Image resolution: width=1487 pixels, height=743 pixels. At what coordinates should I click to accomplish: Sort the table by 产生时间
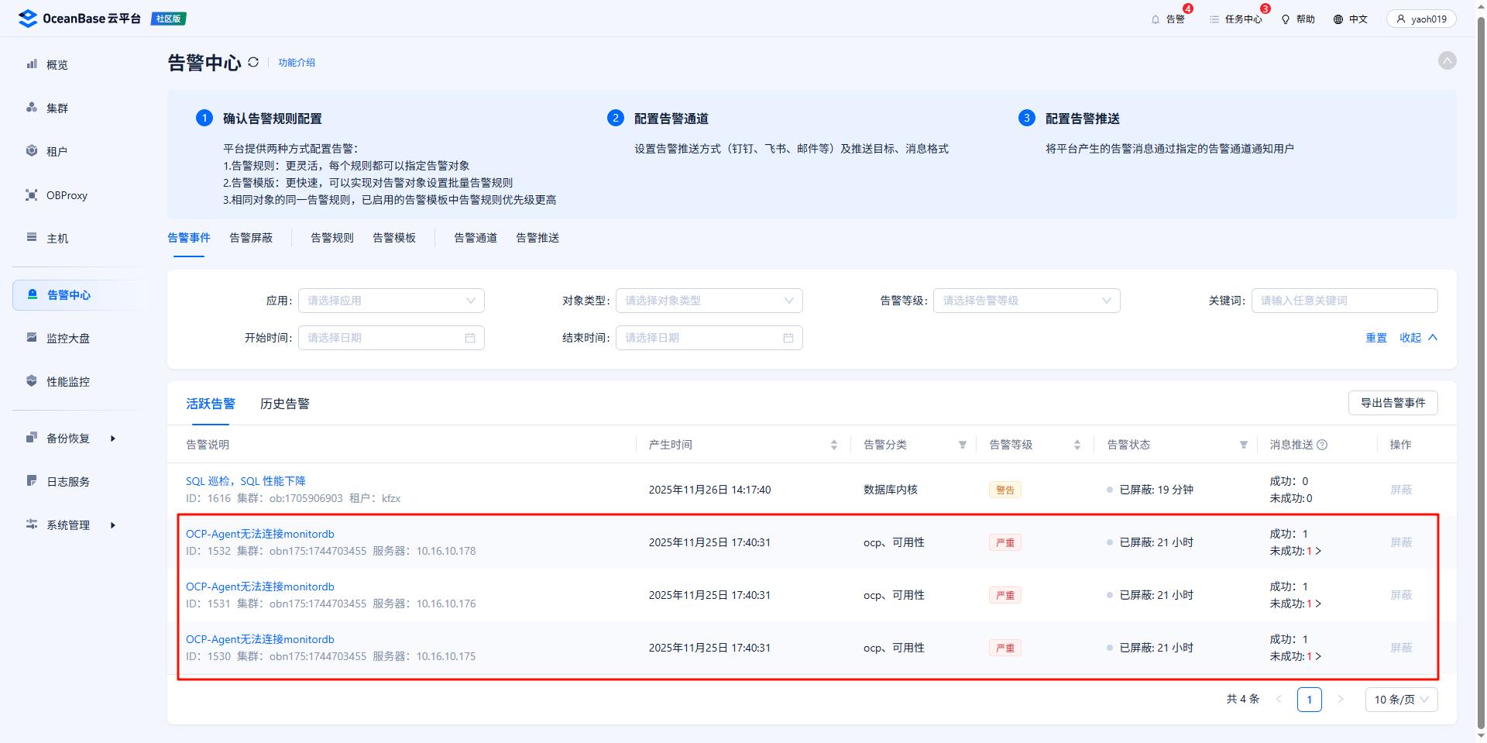tap(834, 445)
